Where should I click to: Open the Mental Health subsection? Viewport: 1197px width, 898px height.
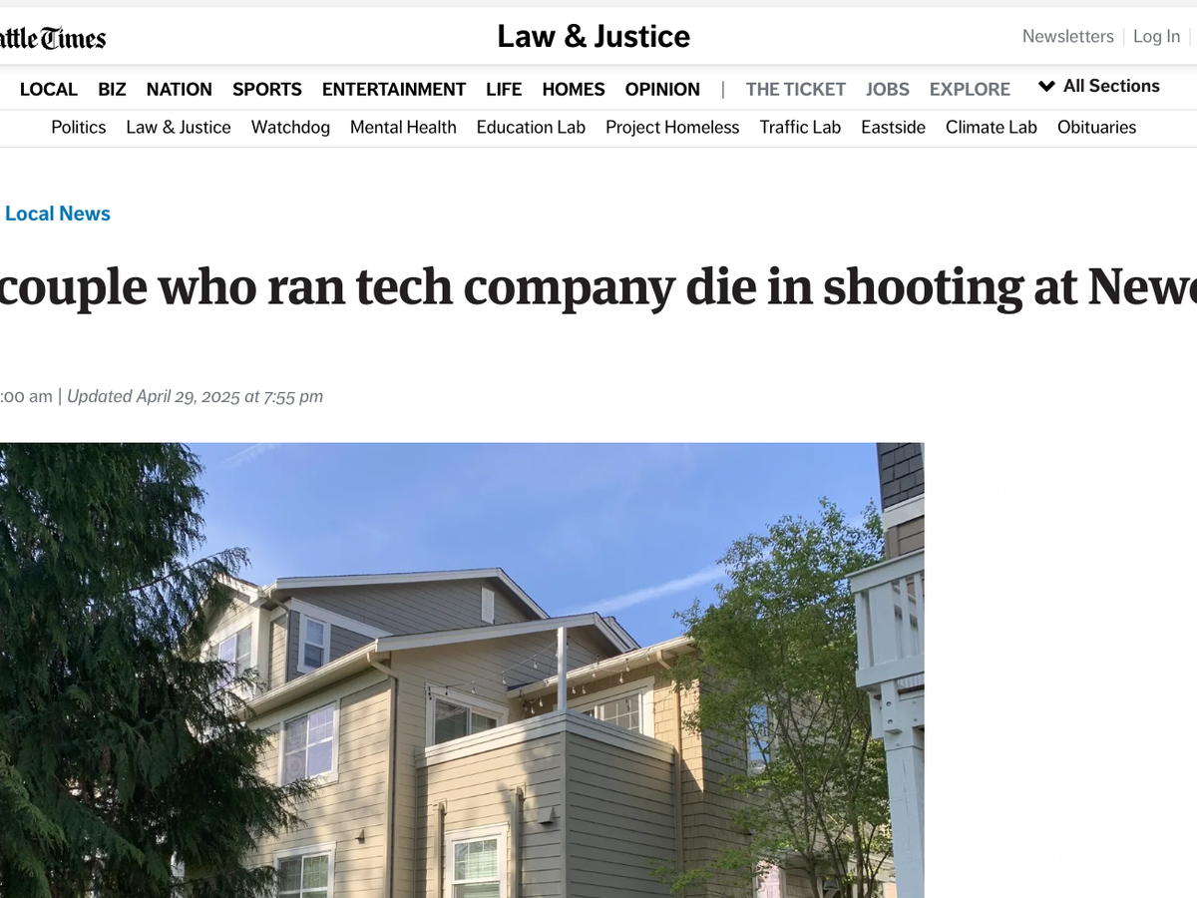click(403, 127)
